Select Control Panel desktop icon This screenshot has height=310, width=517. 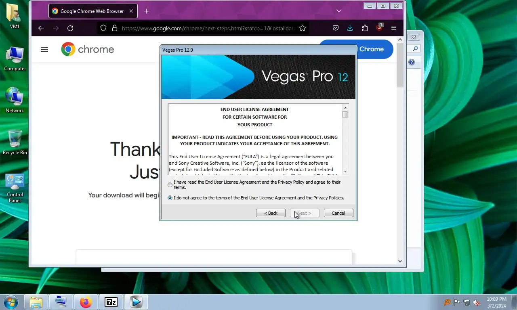[x=15, y=188]
